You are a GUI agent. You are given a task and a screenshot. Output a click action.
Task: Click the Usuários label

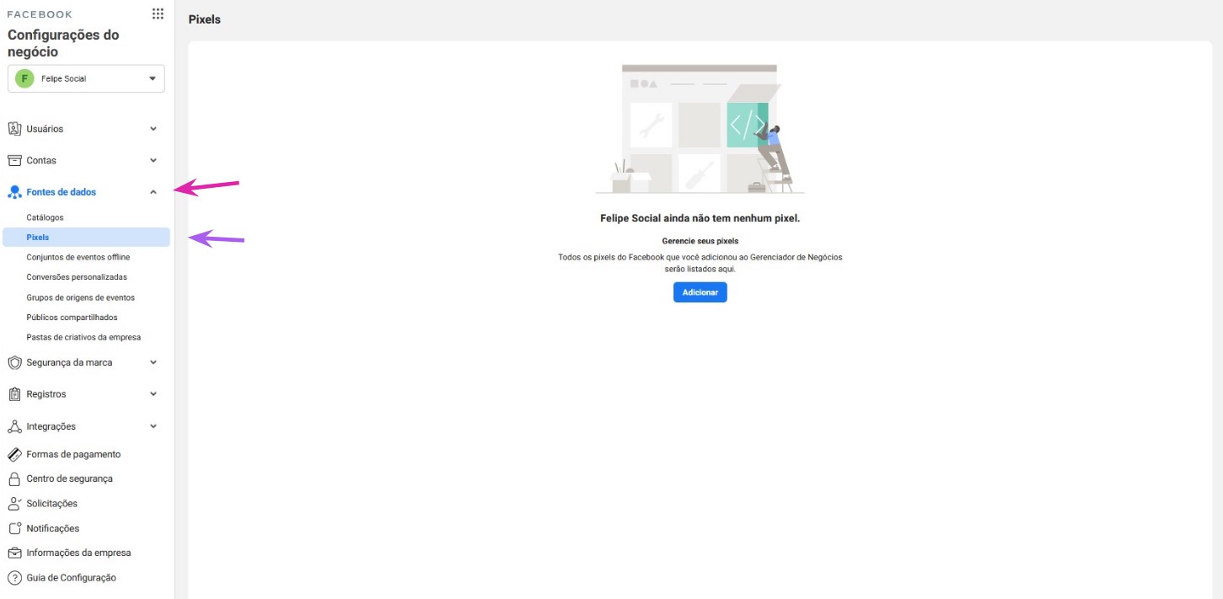pyautogui.click(x=45, y=129)
